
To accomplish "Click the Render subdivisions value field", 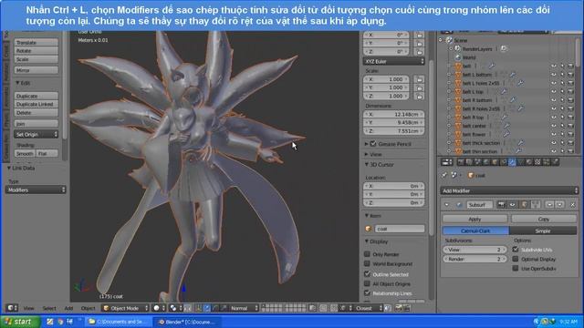I will pos(474,259).
